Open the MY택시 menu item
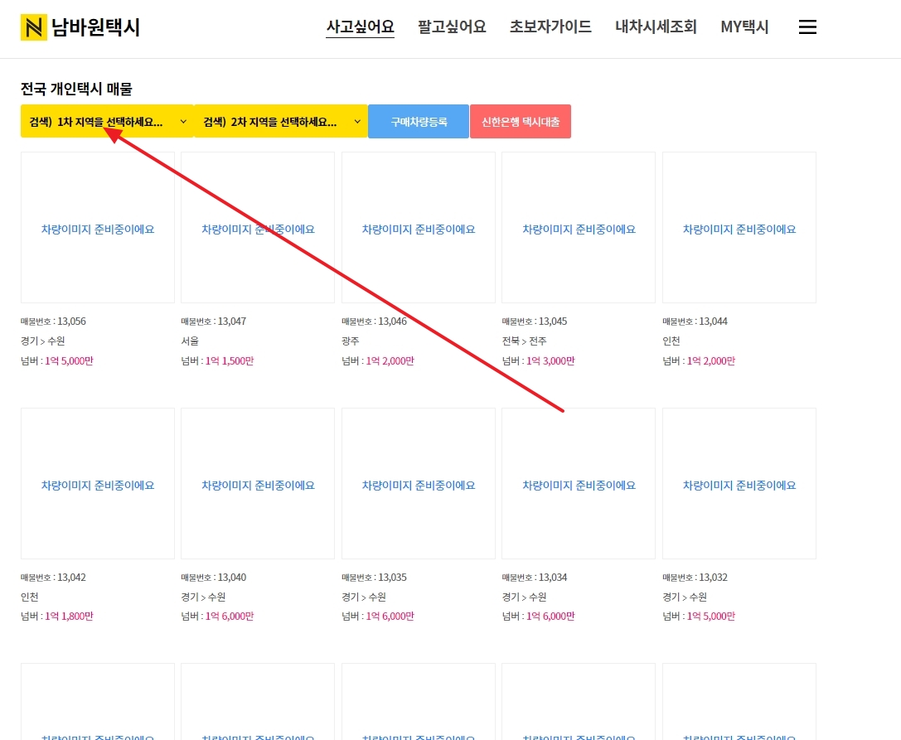The image size is (901, 740). (744, 27)
